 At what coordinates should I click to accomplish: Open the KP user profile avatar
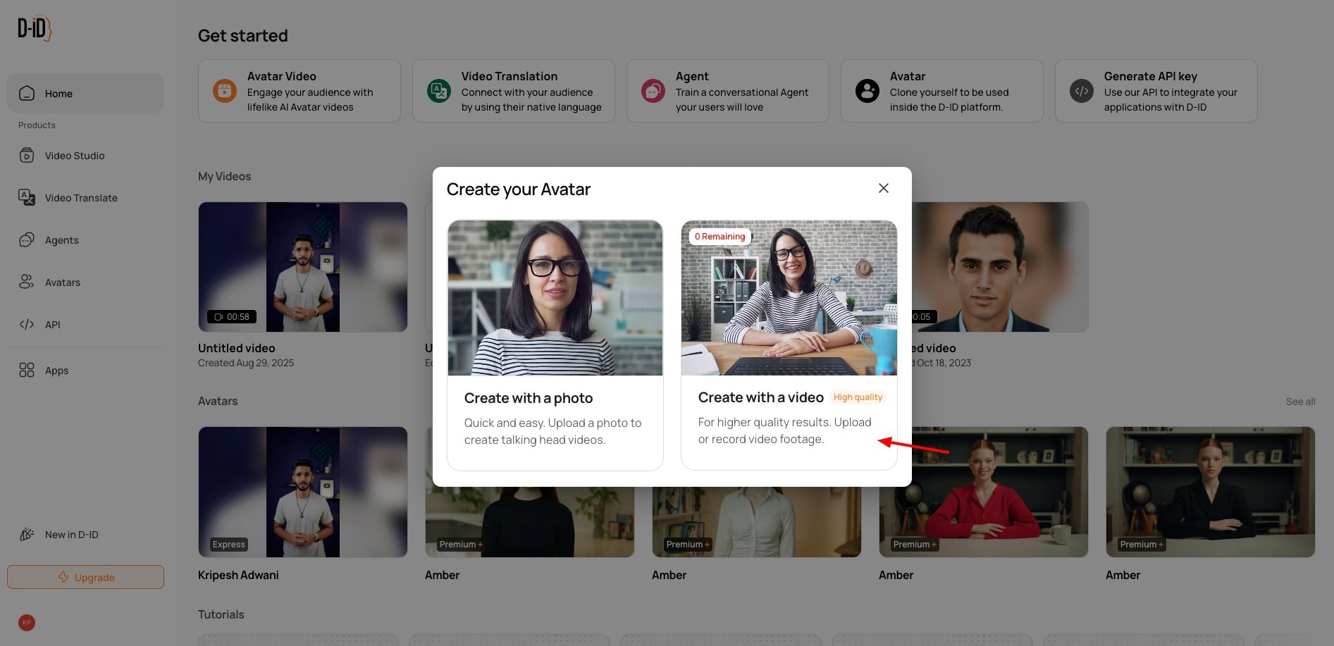click(27, 623)
